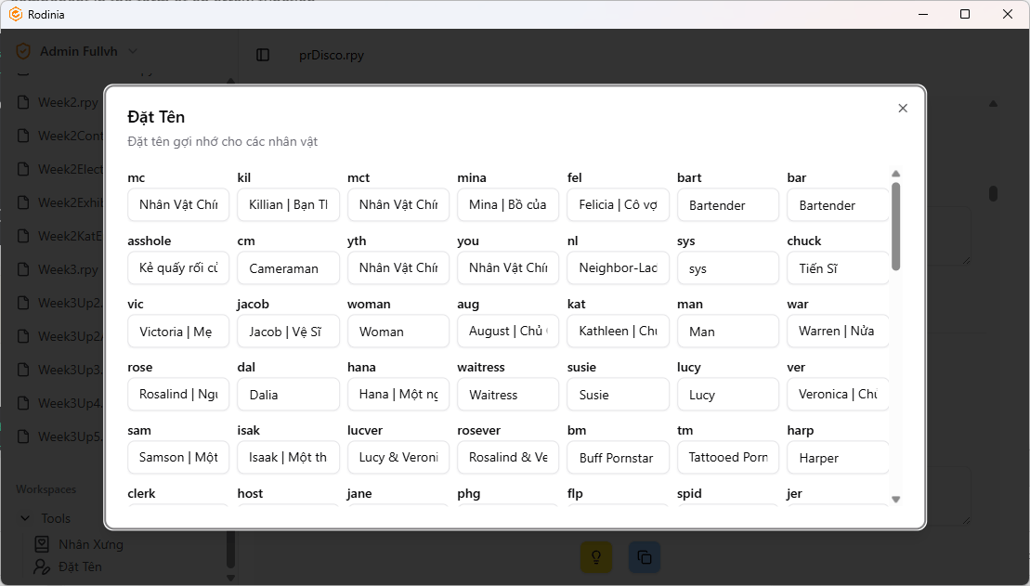The image size is (1030, 586).
Task: Edit the bart Bartender field
Action: pyautogui.click(x=728, y=205)
